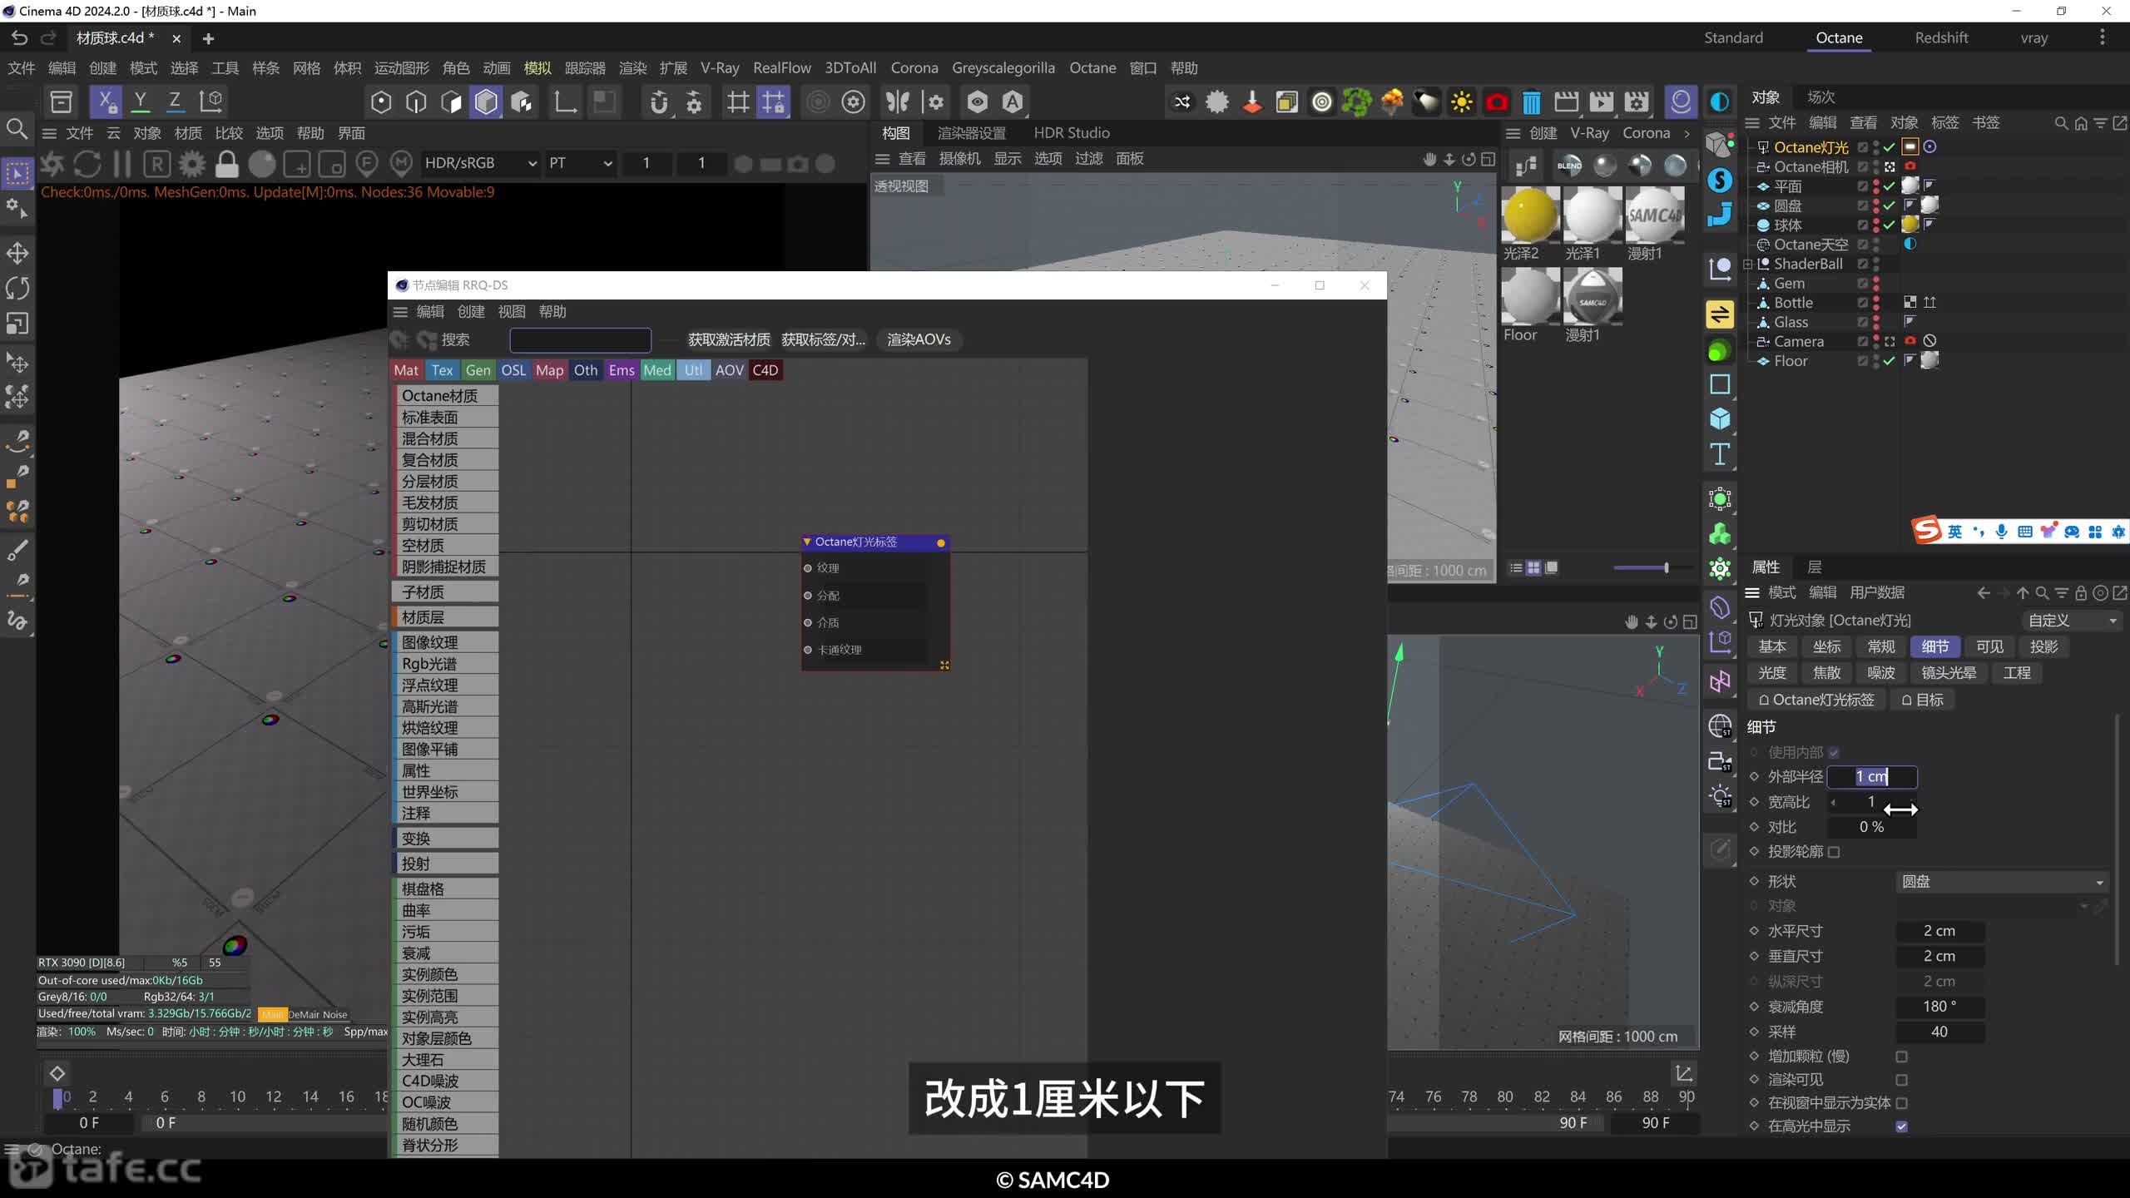Click the material thumbnail size slider
This screenshot has width=2130, height=1198.
coord(1652,568)
